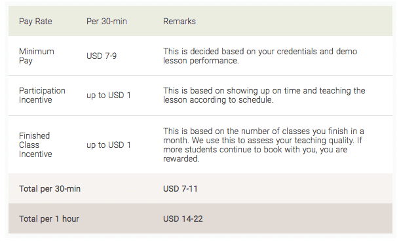Click Finished Class Incentive's up to USD 1
The width and height of the screenshot is (399, 242).
[108, 145]
